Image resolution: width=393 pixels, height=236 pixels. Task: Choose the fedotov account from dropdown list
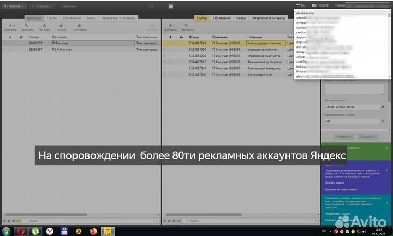341,66
